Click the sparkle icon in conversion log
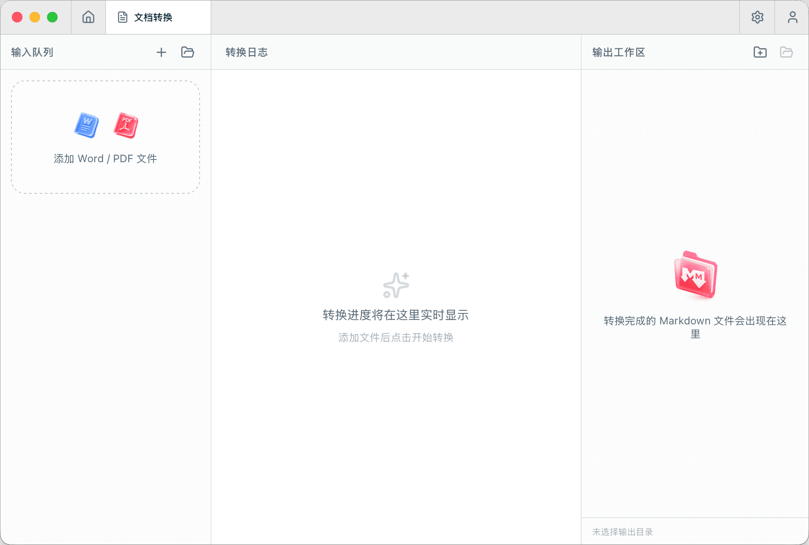809x545 pixels. pos(396,285)
